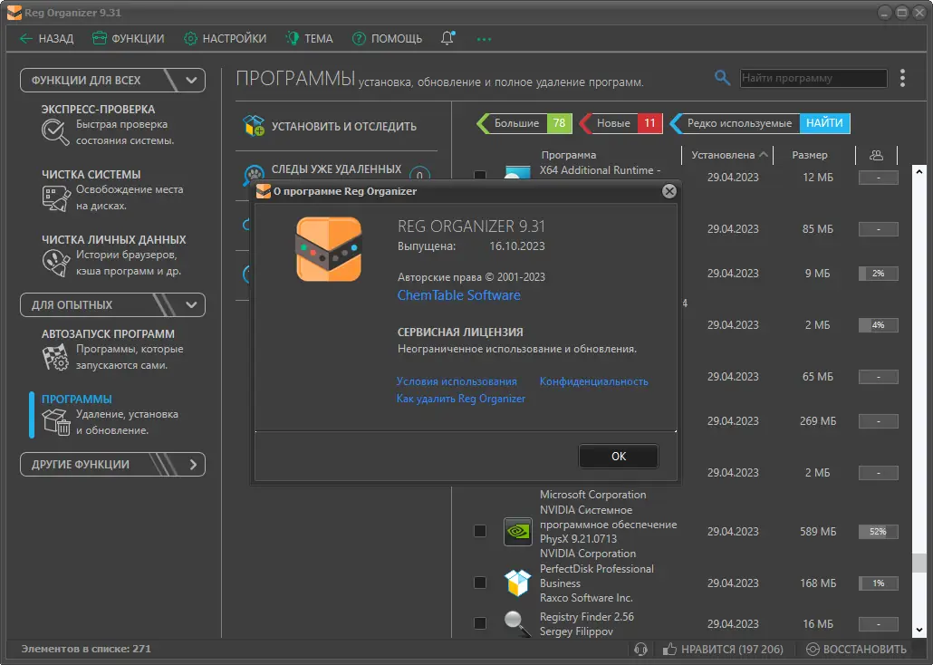Select ЭКСПРЕСС-ПРОВЕРКА in sidebar
This screenshot has height=665, width=933.
98,110
